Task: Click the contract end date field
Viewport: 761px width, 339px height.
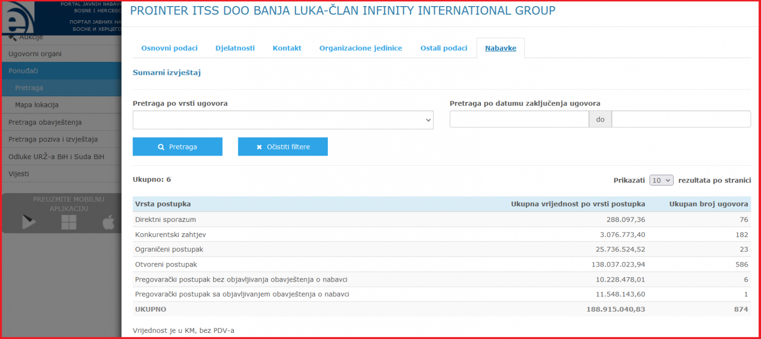Action: tap(681, 119)
